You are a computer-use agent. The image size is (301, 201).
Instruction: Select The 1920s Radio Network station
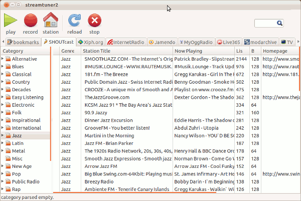click(x=176, y=151)
